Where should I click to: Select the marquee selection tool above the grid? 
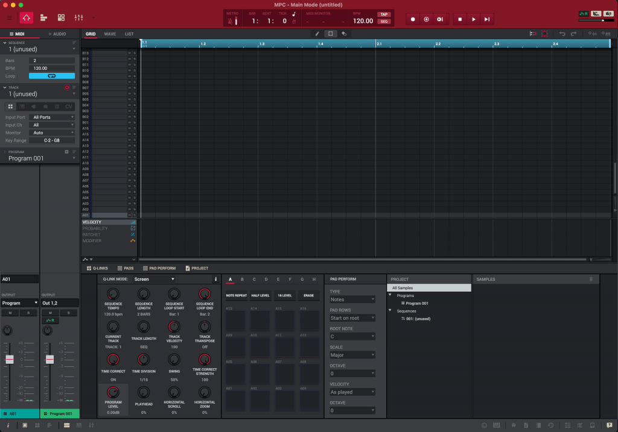coord(331,34)
